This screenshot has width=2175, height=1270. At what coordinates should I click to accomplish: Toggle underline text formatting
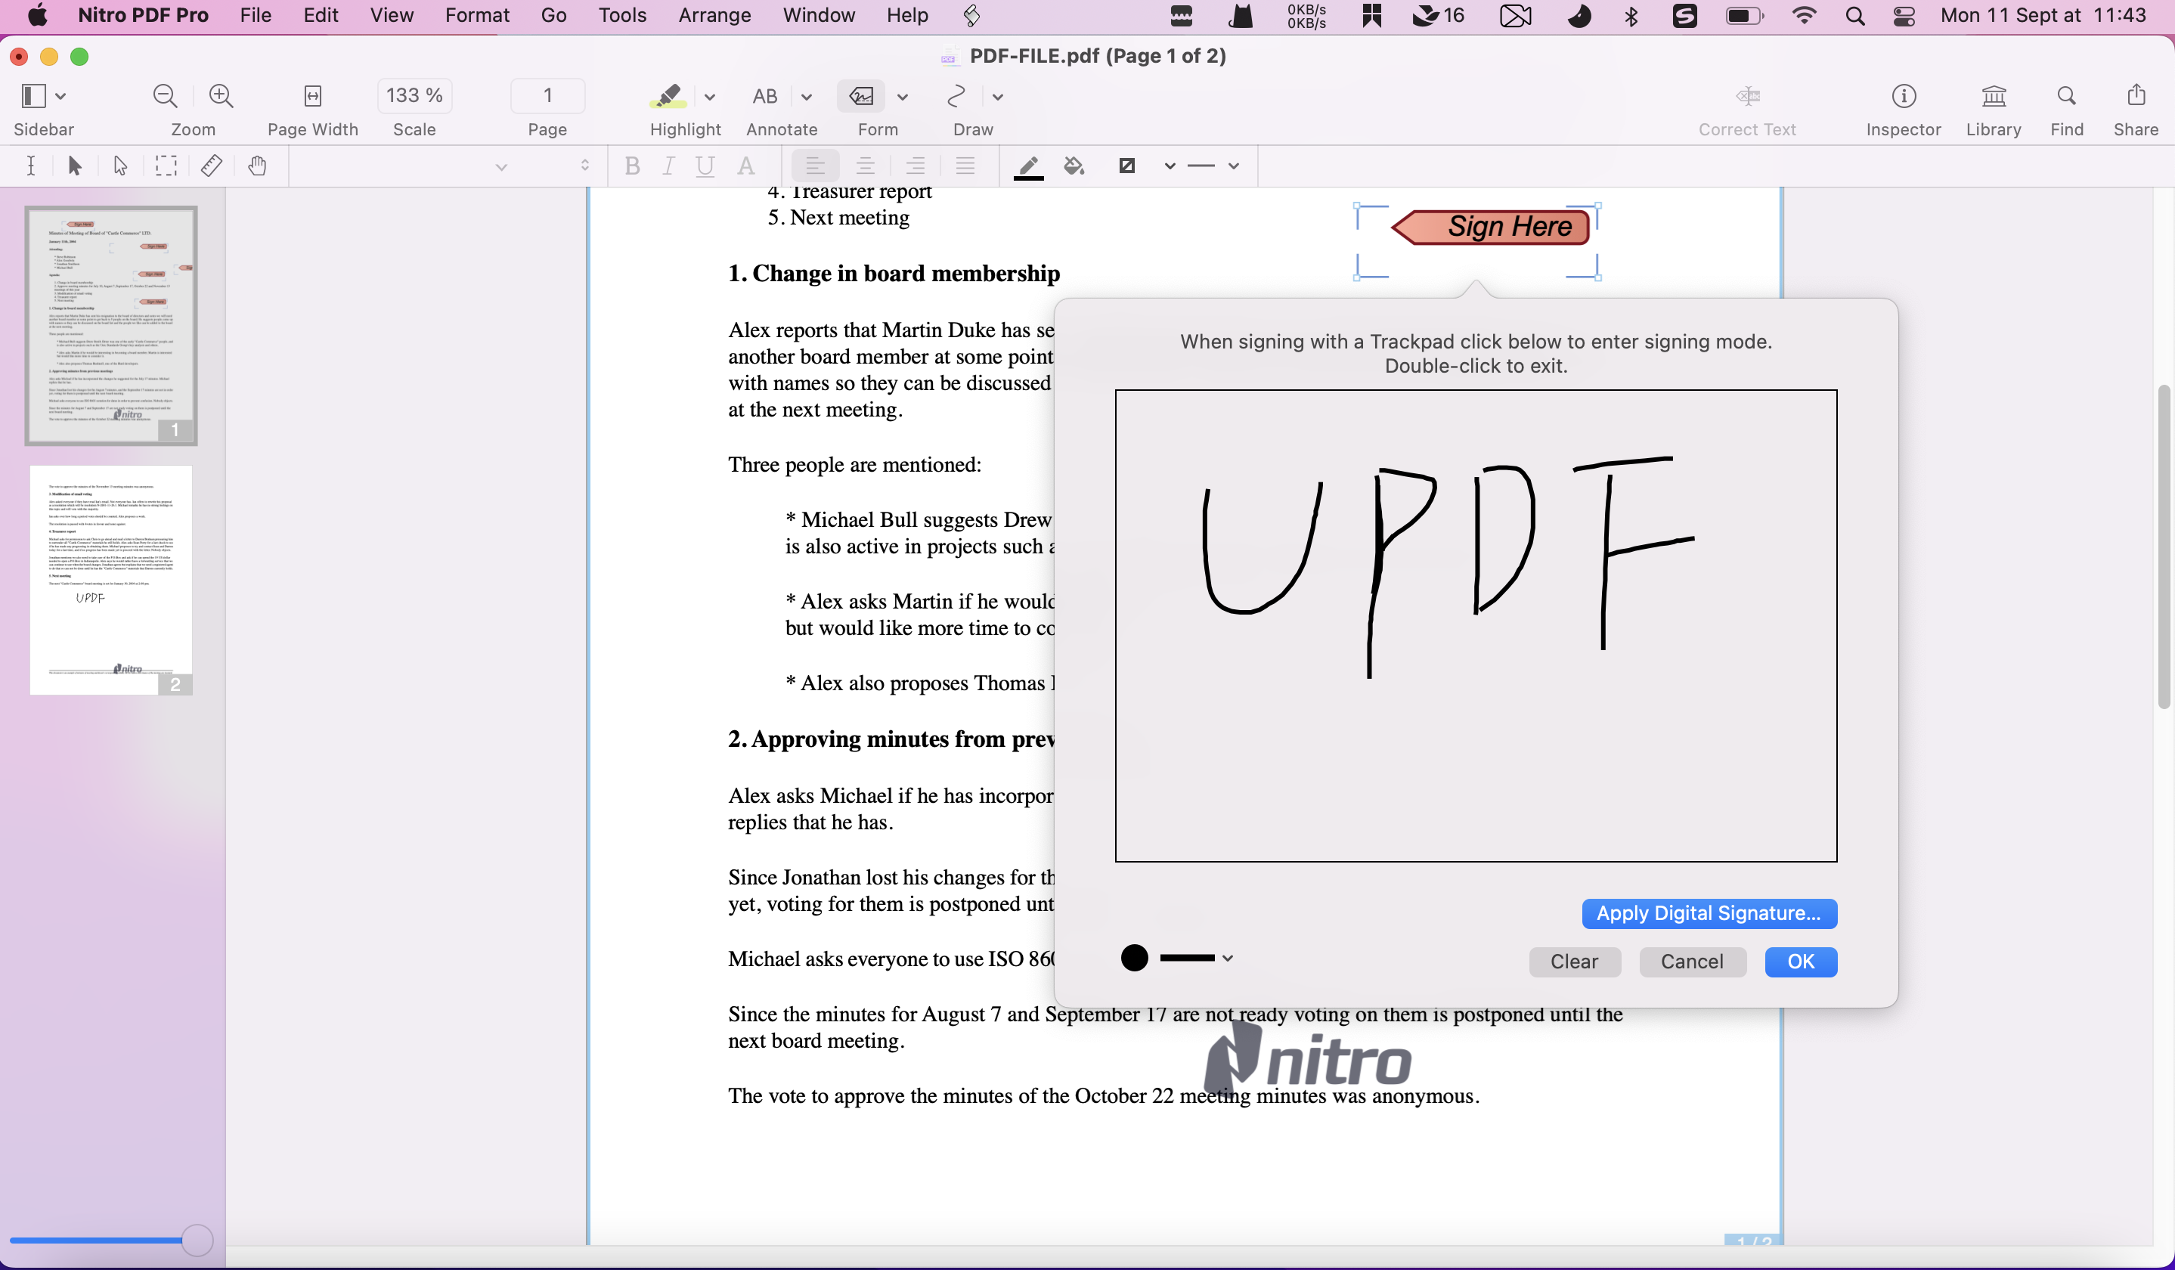[705, 166]
